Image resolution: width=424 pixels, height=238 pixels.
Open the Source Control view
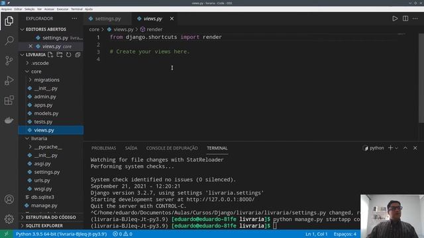pos(9,60)
